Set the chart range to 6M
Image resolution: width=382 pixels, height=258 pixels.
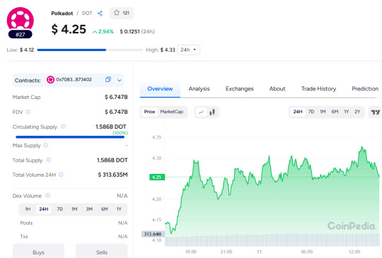point(335,112)
